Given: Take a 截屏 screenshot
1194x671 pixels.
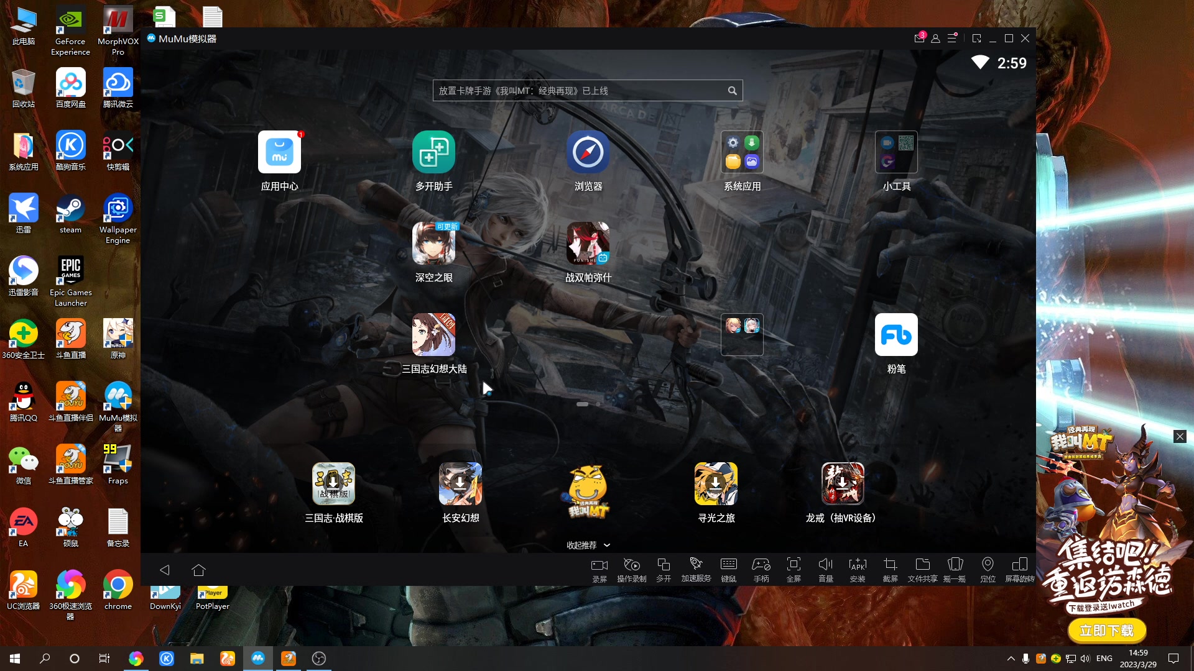Looking at the screenshot, I should click(x=891, y=570).
